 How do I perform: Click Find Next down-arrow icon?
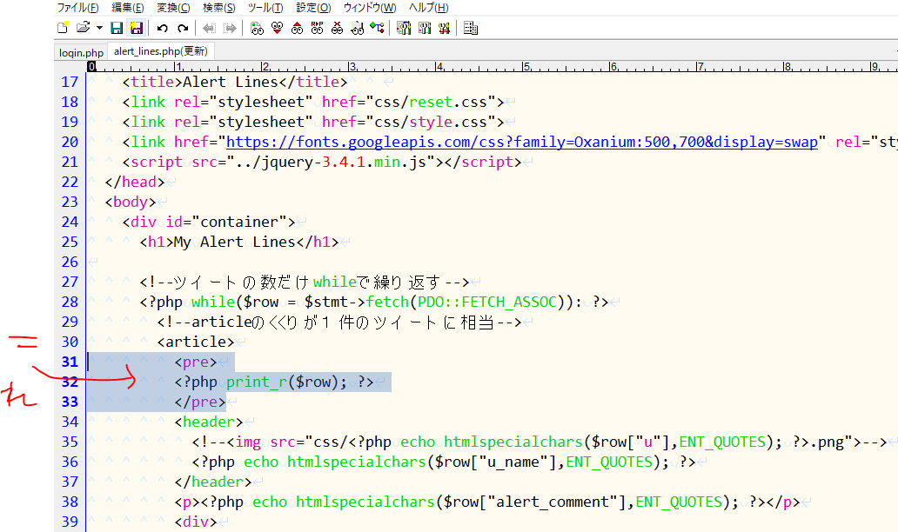pos(278,28)
